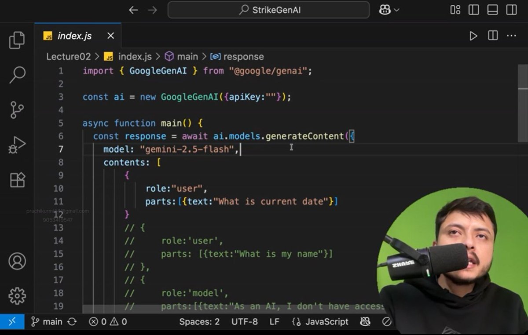528x335 pixels.
Task: Open the Manage gear settings
Action: (x=17, y=296)
